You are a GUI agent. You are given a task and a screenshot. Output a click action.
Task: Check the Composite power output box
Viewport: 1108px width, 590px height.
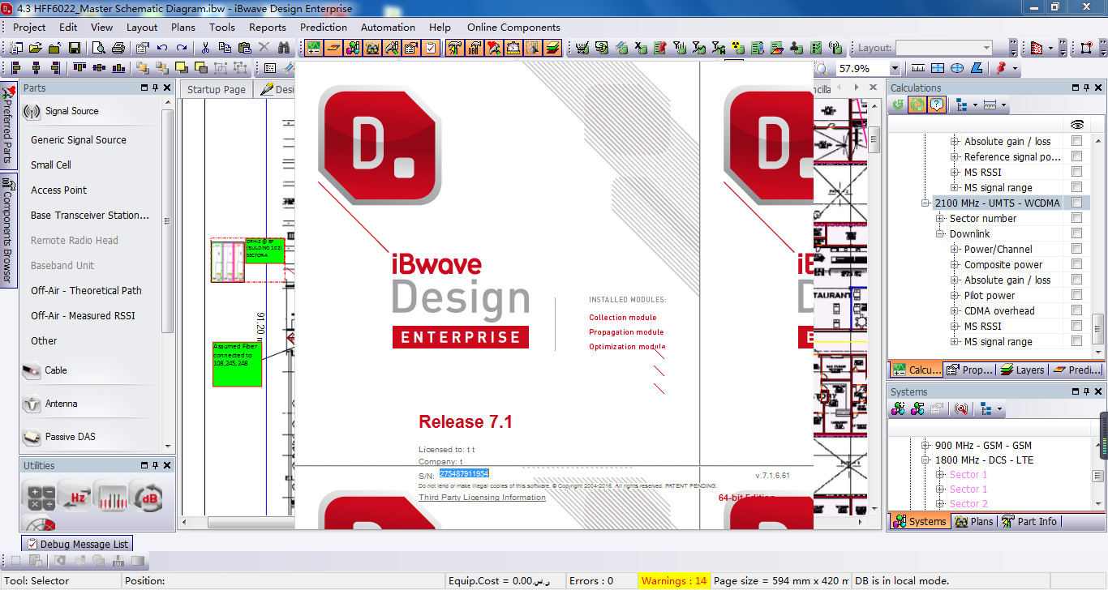pos(1076,264)
